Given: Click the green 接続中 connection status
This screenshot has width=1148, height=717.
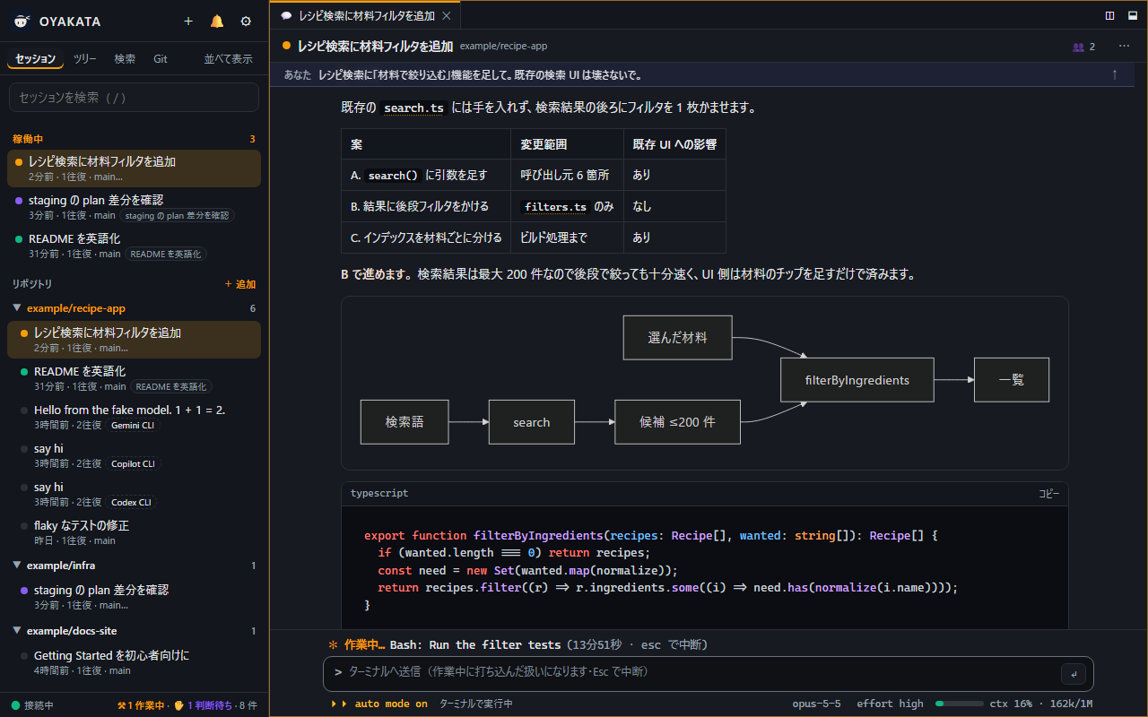Looking at the screenshot, I should (32, 705).
